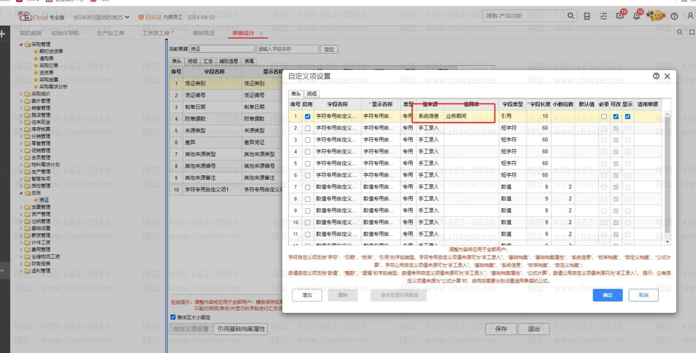
Task: Click the 业务期间 cell in row 1
Action: coord(471,116)
